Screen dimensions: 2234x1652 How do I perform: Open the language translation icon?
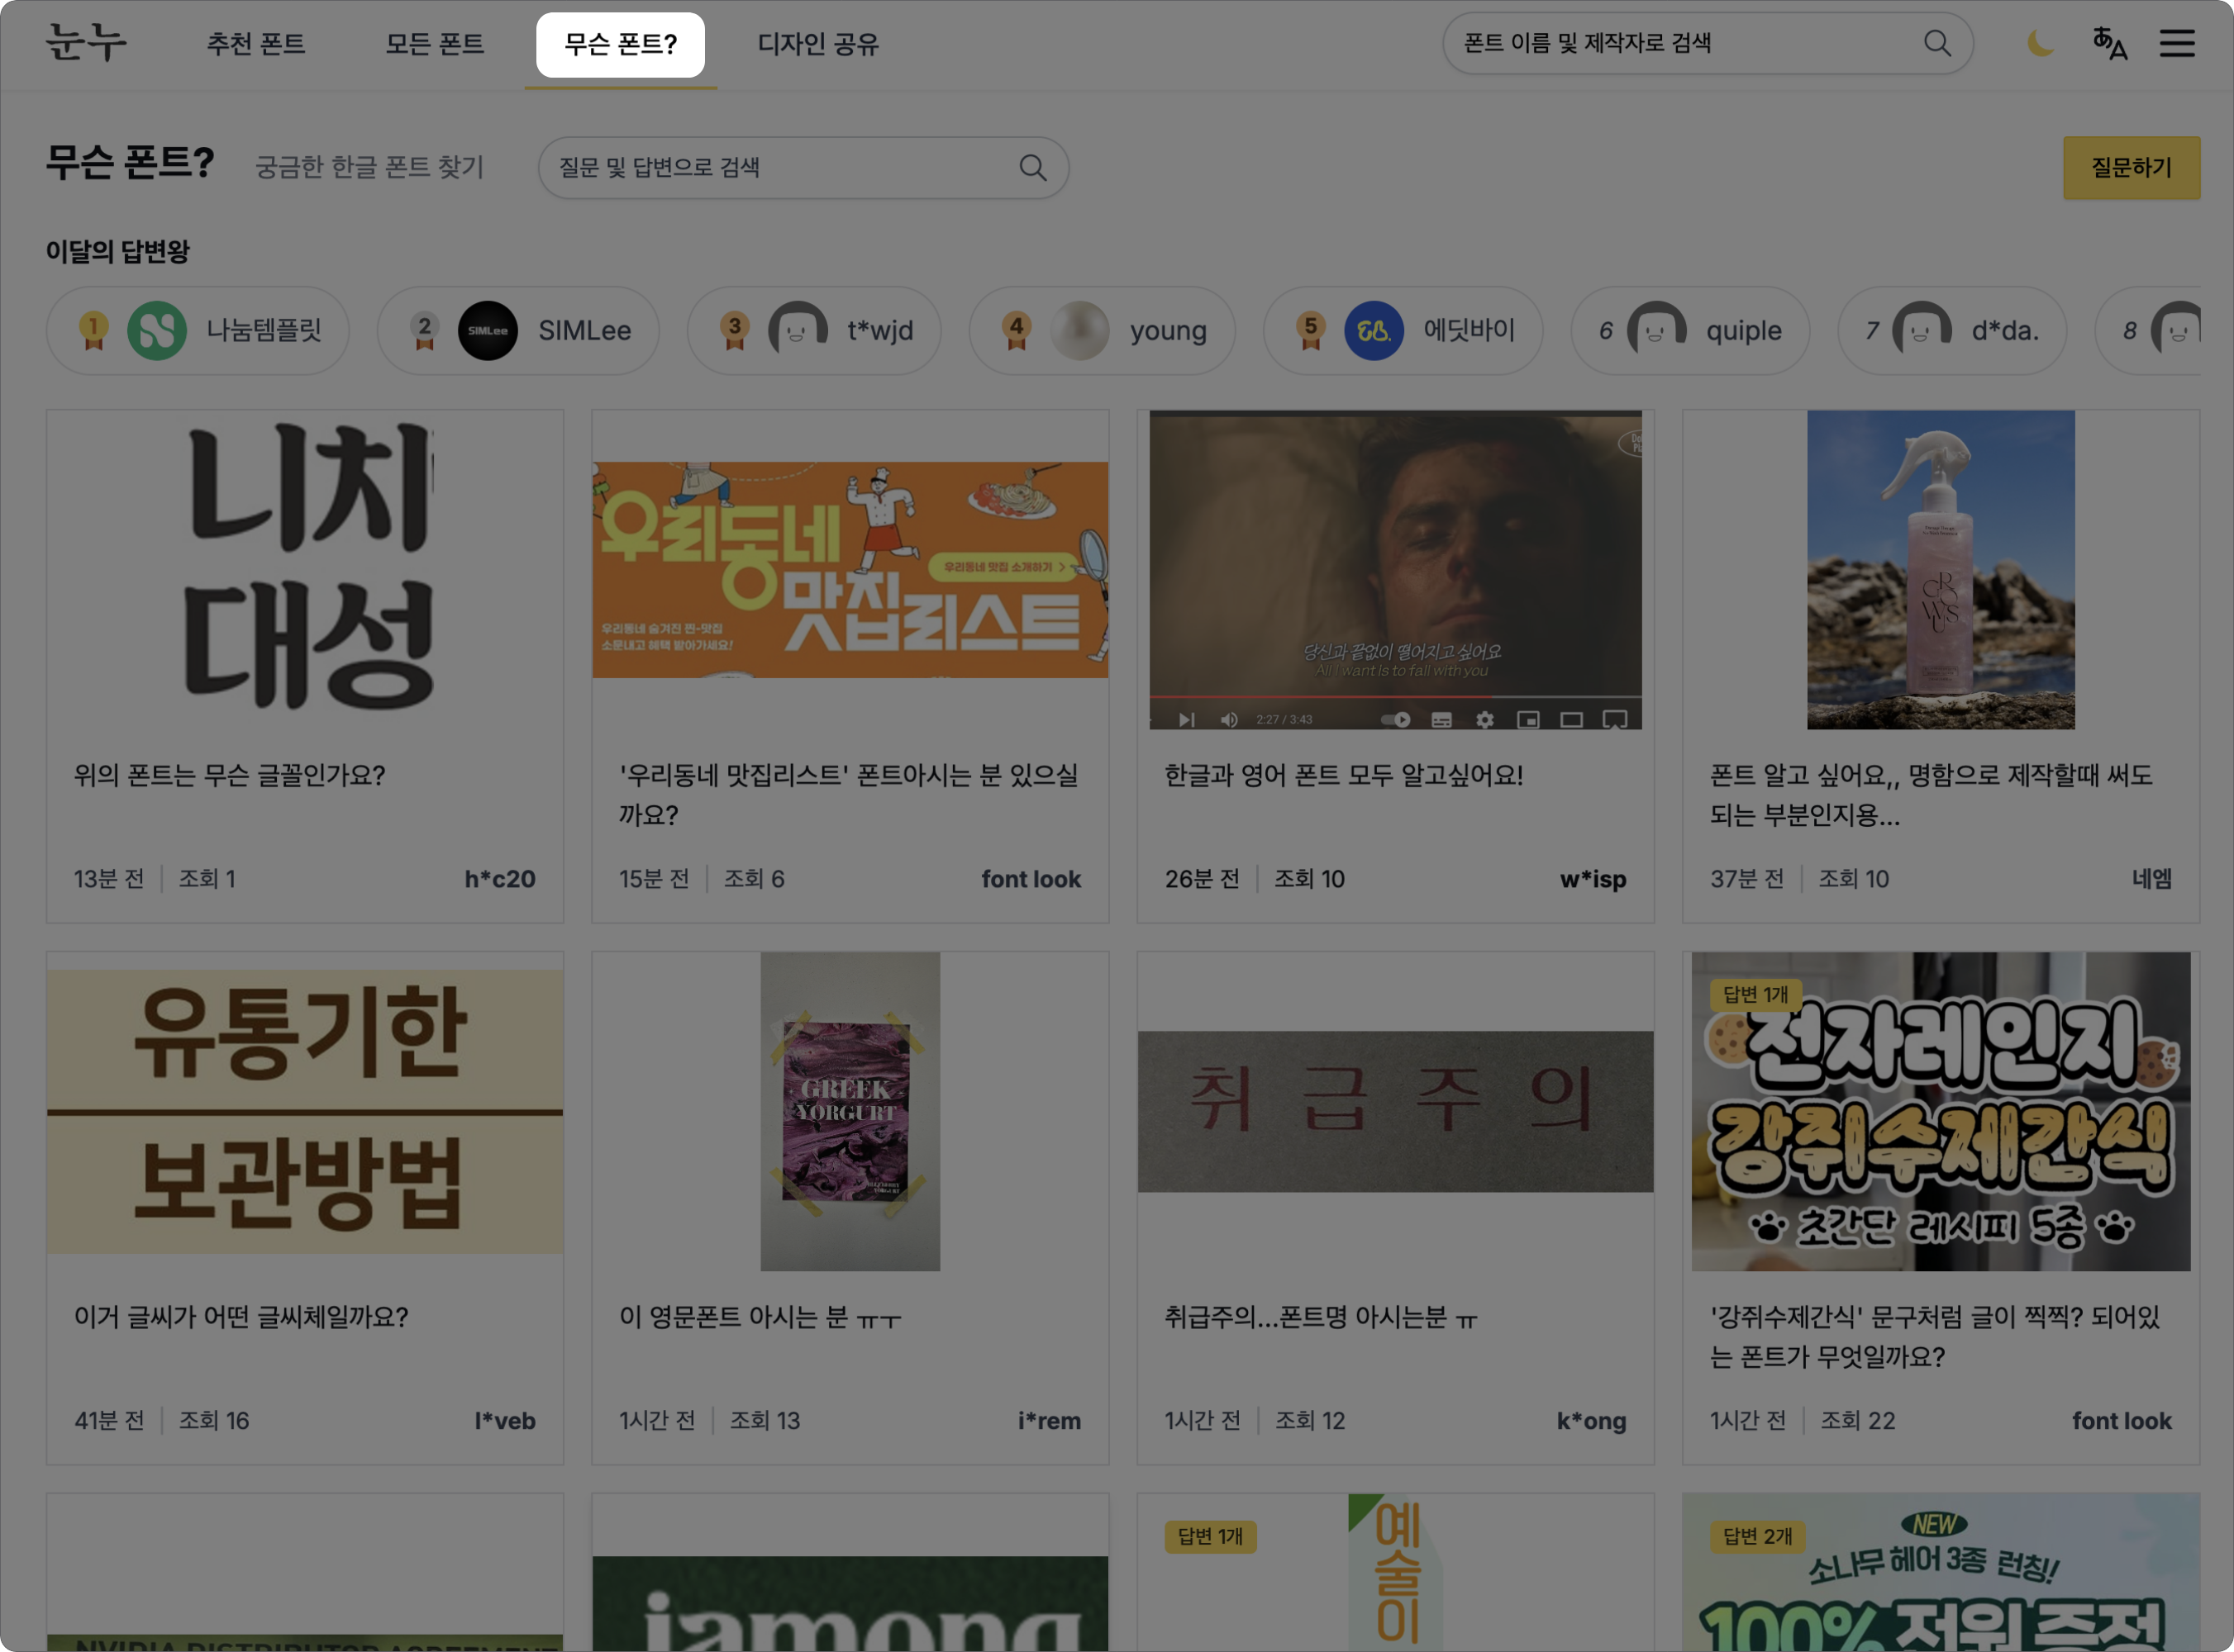tap(2110, 43)
